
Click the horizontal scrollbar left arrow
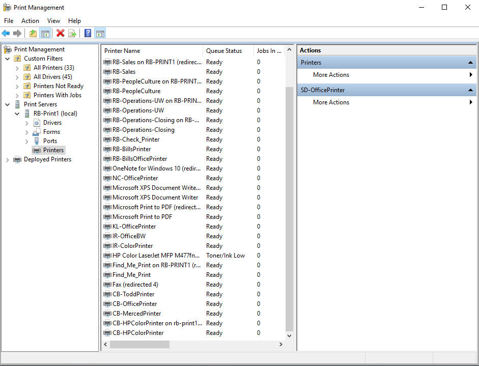point(105,344)
